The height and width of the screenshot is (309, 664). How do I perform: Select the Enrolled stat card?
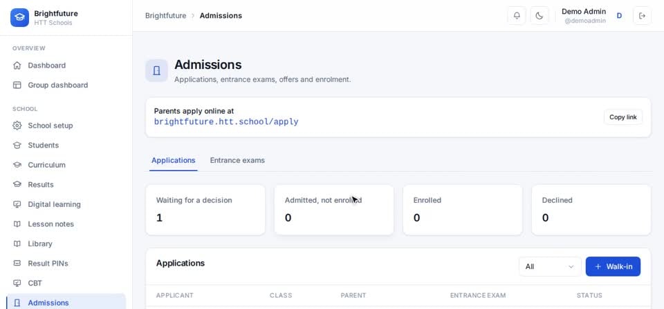pyautogui.click(x=463, y=210)
